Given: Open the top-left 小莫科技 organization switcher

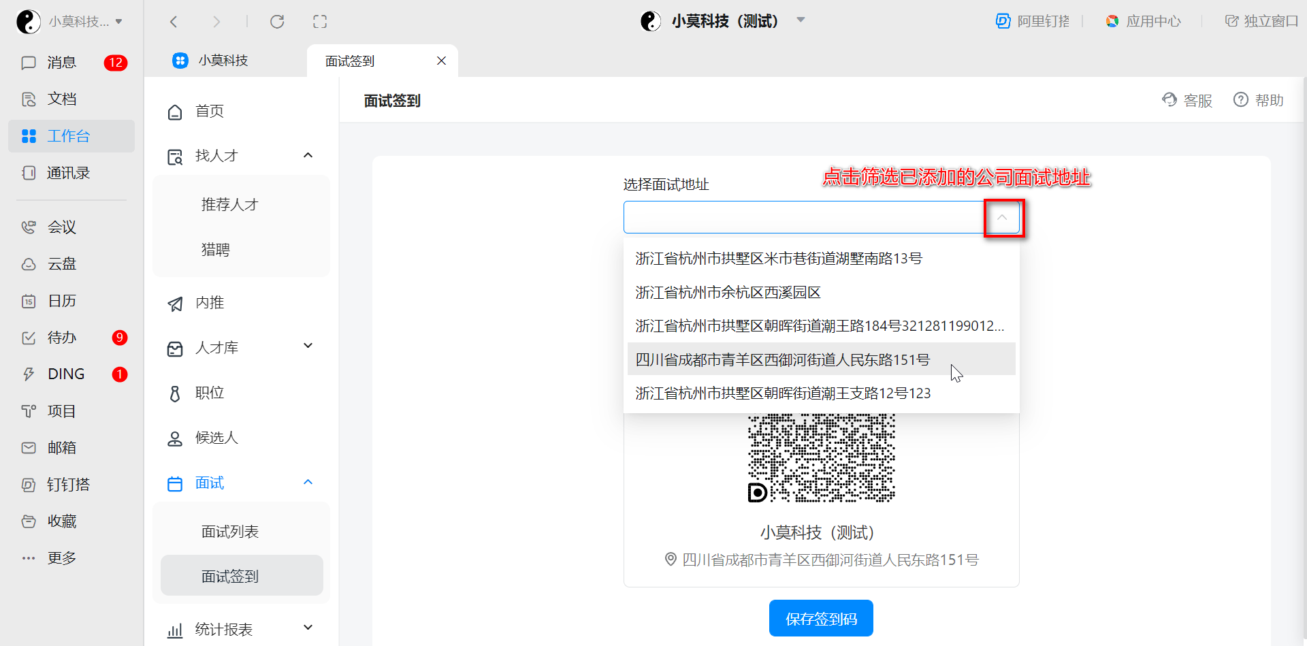Looking at the screenshot, I should pos(69,22).
